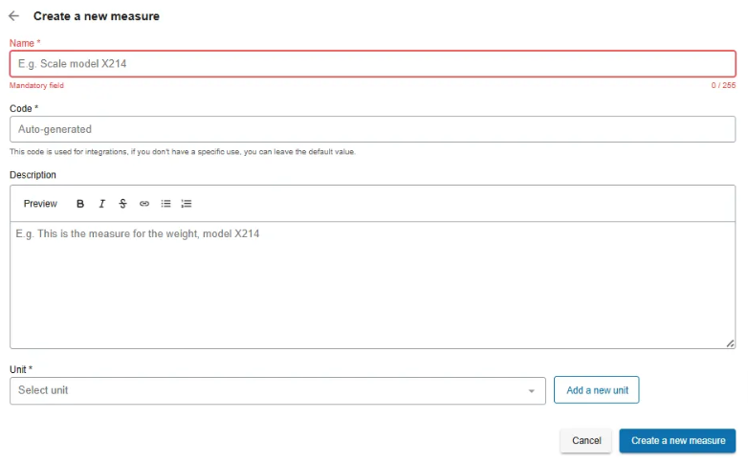This screenshot has width=748, height=463.
Task: Apply strikethrough formatting to description text
Action: click(122, 204)
